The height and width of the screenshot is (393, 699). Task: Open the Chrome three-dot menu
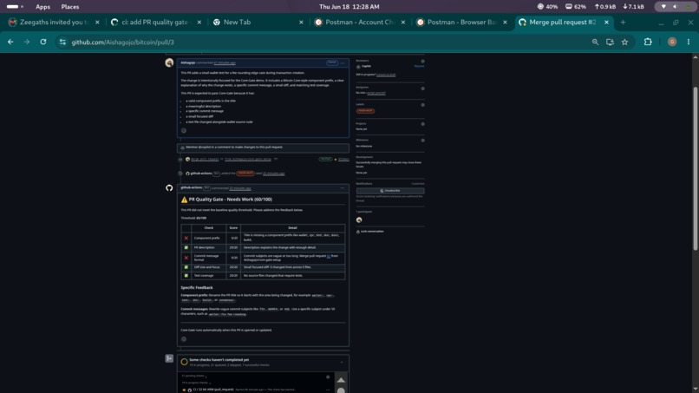[689, 42]
